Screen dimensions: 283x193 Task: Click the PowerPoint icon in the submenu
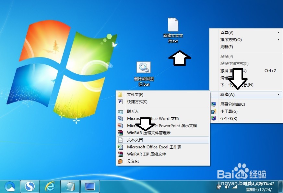[x=120, y=126]
